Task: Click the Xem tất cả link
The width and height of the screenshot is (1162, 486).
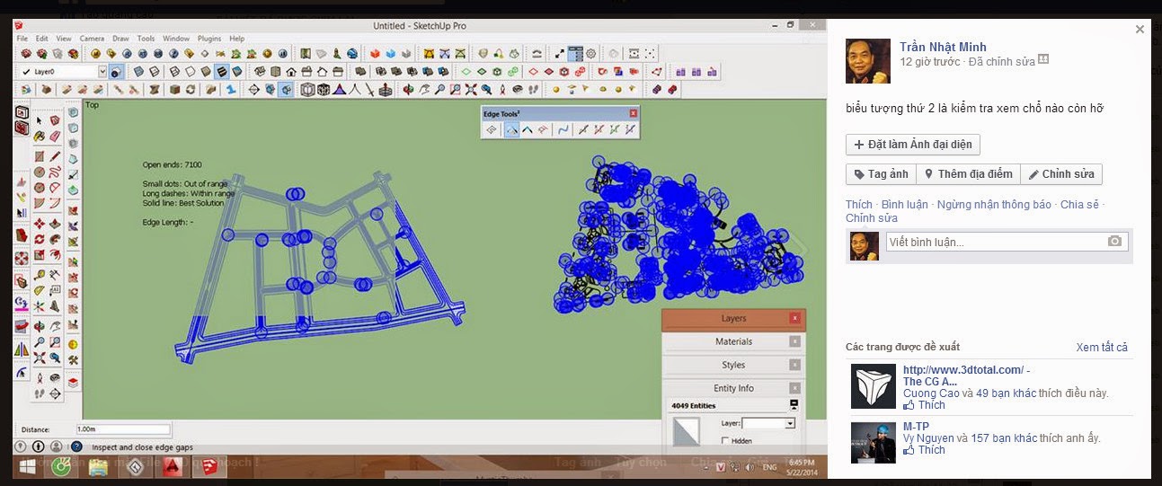Action: click(1102, 347)
